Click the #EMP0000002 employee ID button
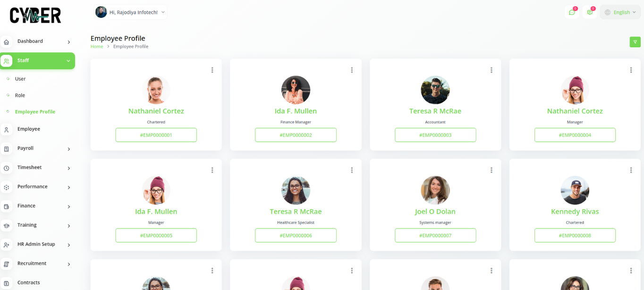Image resolution: width=644 pixels, height=290 pixels. pos(296,135)
